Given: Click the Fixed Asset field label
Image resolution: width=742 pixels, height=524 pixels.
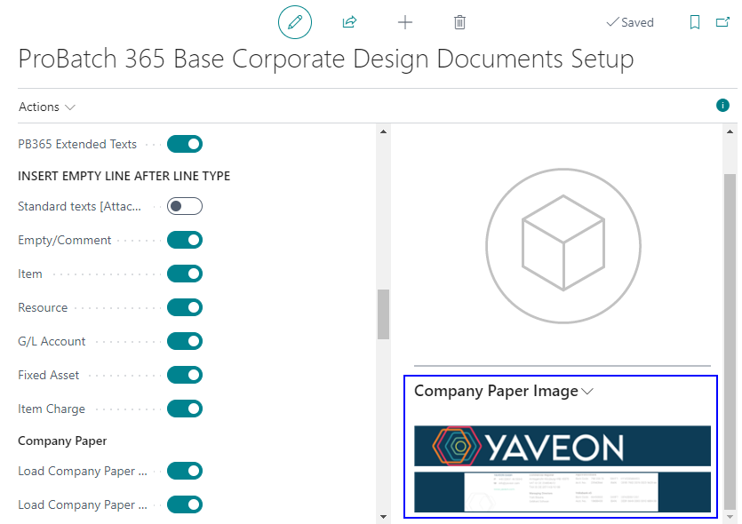Looking at the screenshot, I should pyautogui.click(x=49, y=375).
